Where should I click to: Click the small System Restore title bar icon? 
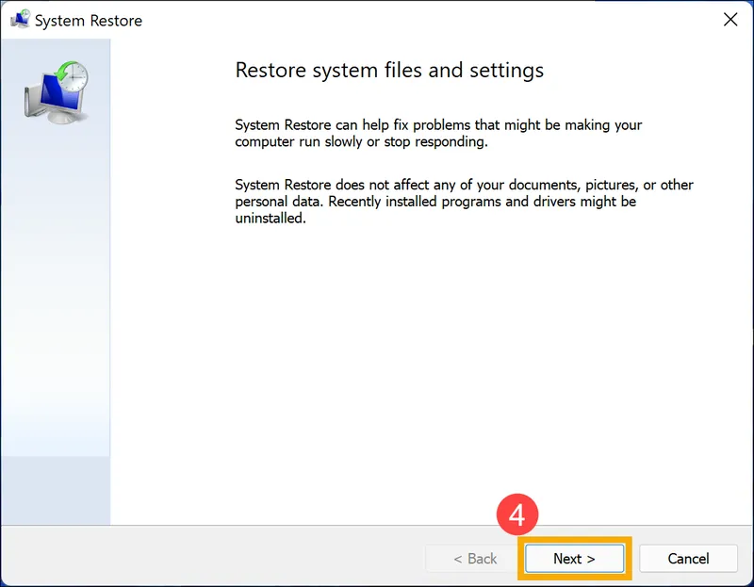[x=19, y=20]
